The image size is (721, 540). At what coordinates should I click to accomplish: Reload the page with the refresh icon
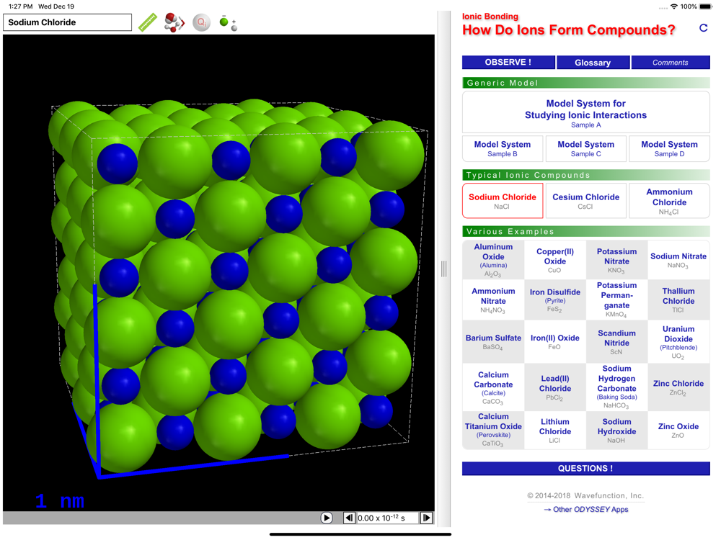click(x=703, y=28)
